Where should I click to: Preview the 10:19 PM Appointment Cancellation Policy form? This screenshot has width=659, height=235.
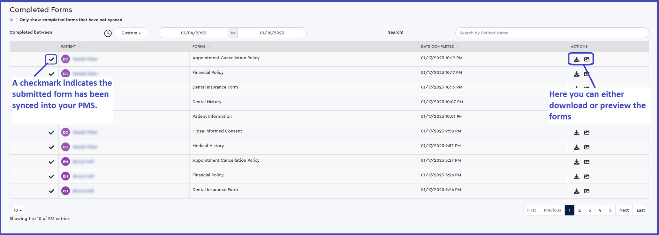click(587, 59)
